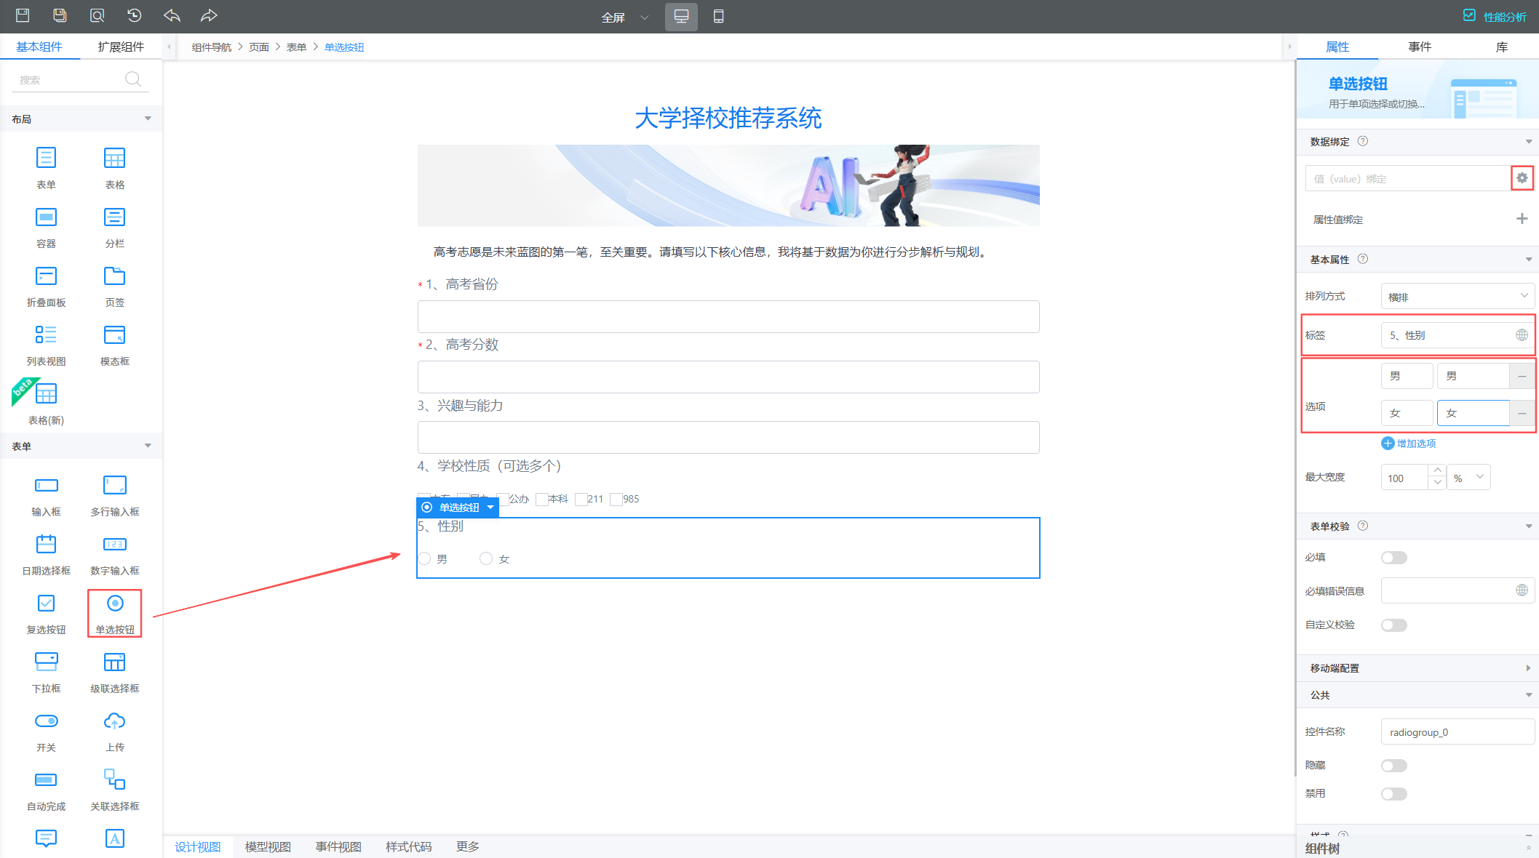Click the 级联选择框 component icon
This screenshot has width=1539, height=858.
pos(114,662)
